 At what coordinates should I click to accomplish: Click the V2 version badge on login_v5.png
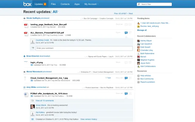click(32, 65)
